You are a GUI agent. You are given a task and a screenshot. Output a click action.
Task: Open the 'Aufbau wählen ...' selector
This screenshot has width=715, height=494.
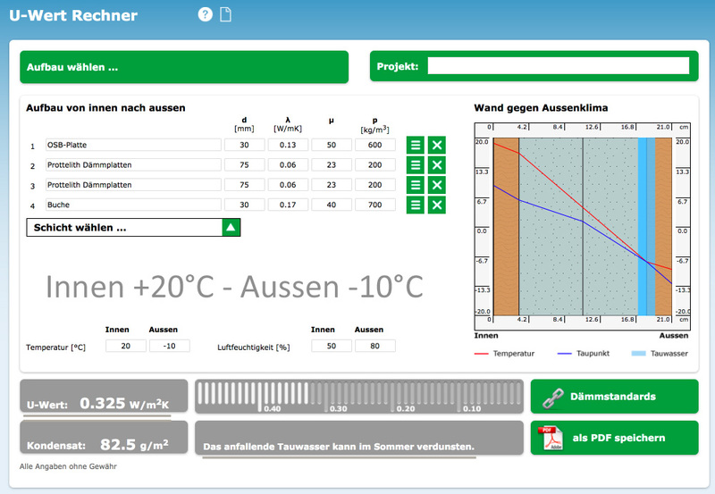point(184,67)
